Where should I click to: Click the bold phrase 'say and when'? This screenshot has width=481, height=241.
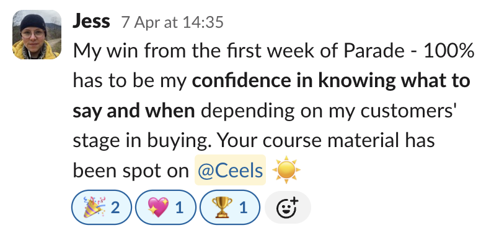point(134,111)
